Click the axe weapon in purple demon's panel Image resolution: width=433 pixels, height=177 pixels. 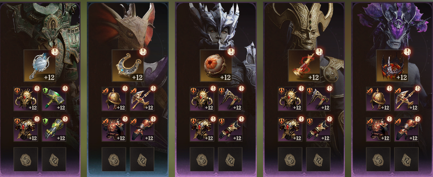(x=406, y=99)
